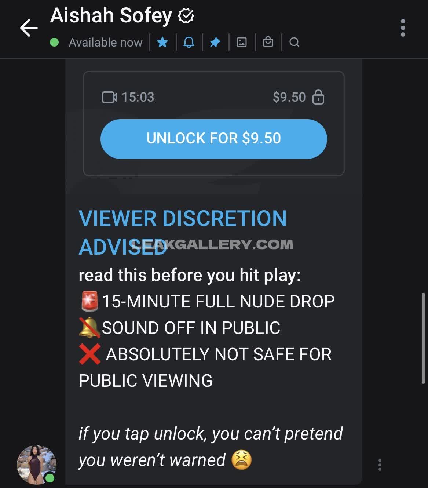Open the sender's profile avatar thumbnail

pyautogui.click(x=36, y=465)
